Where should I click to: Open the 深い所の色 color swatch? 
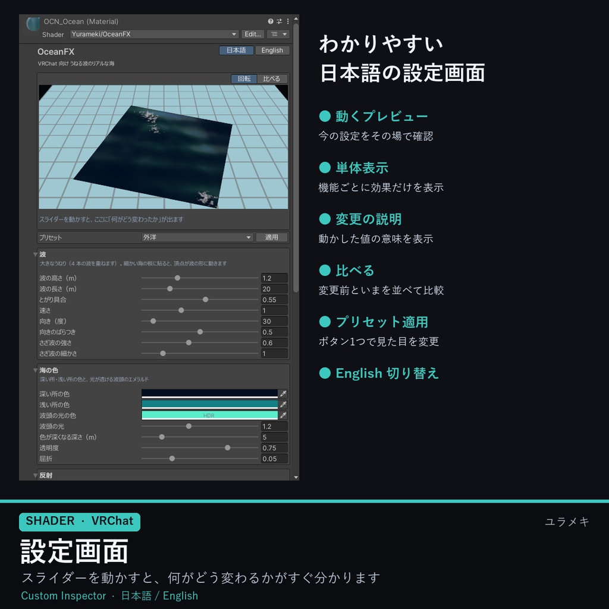click(209, 394)
